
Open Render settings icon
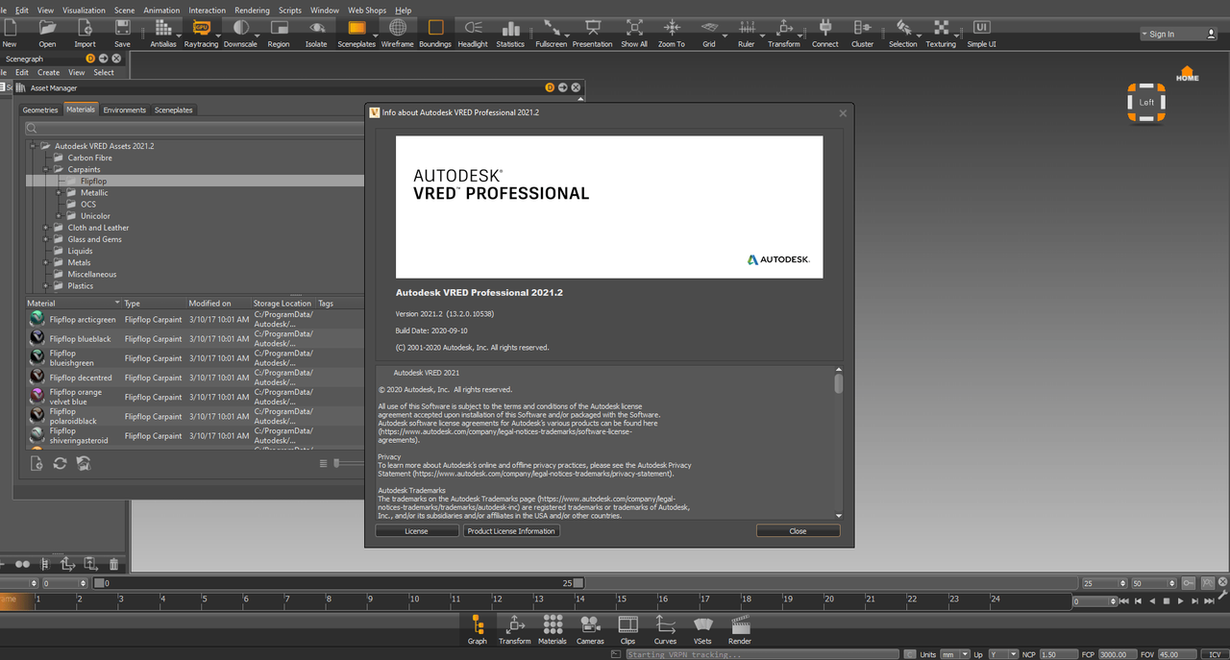740,630
